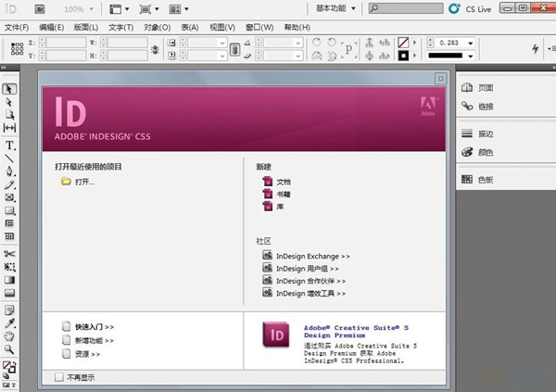
Task: Open the stroke style line dropdown
Action: (x=470, y=56)
